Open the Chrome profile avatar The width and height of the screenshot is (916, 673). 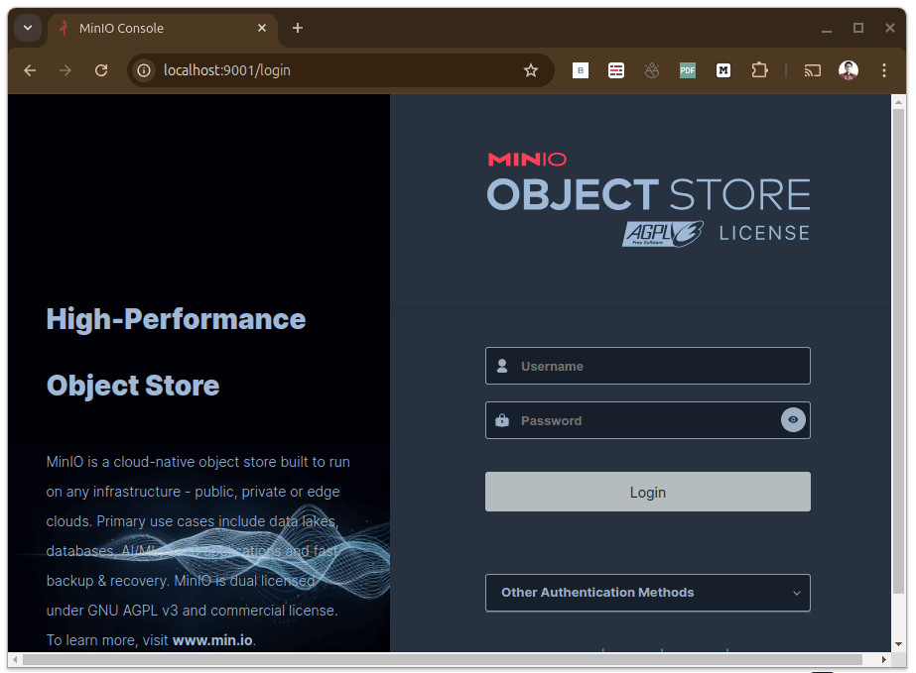coord(849,70)
